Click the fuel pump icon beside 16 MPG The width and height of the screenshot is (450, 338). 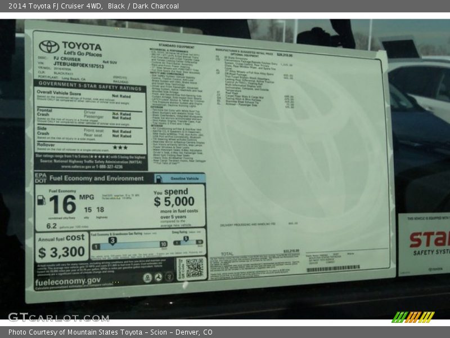[41, 200]
